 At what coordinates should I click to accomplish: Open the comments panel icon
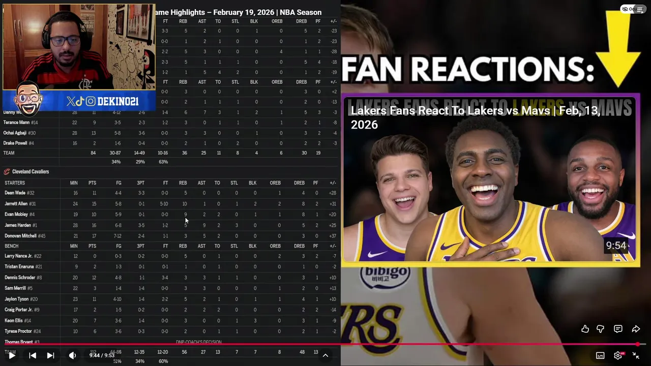click(x=618, y=329)
